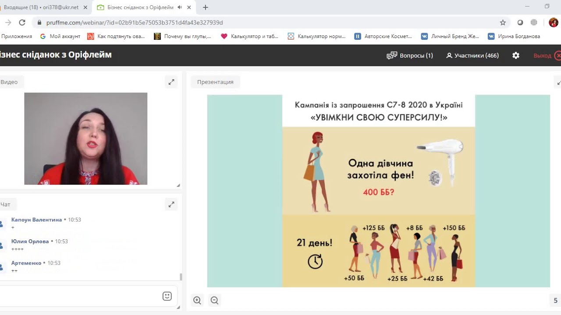The image size is (561, 315).
Task: Restore down the Chrome window
Action: (547, 6)
